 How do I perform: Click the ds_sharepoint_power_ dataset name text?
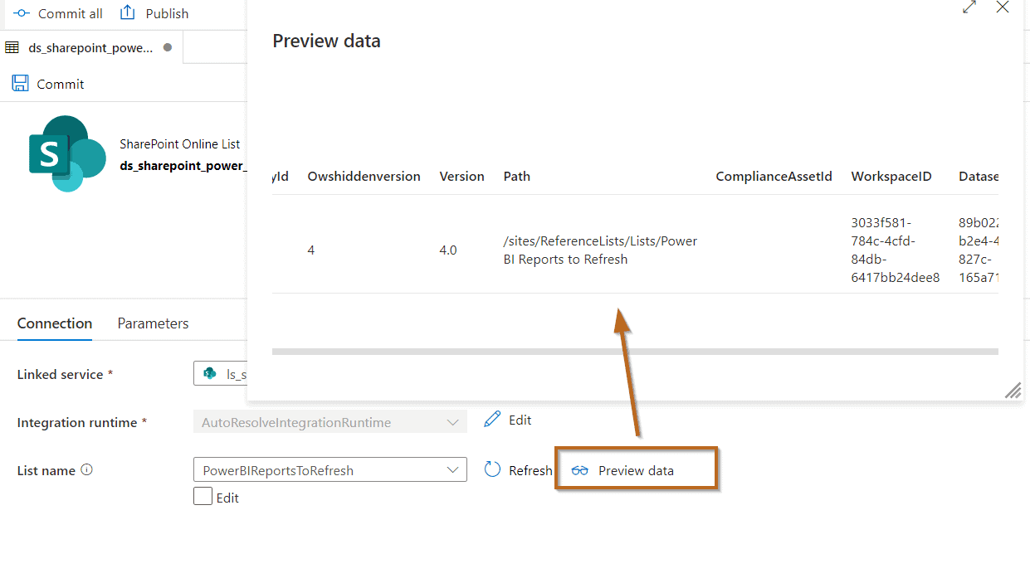tap(183, 165)
